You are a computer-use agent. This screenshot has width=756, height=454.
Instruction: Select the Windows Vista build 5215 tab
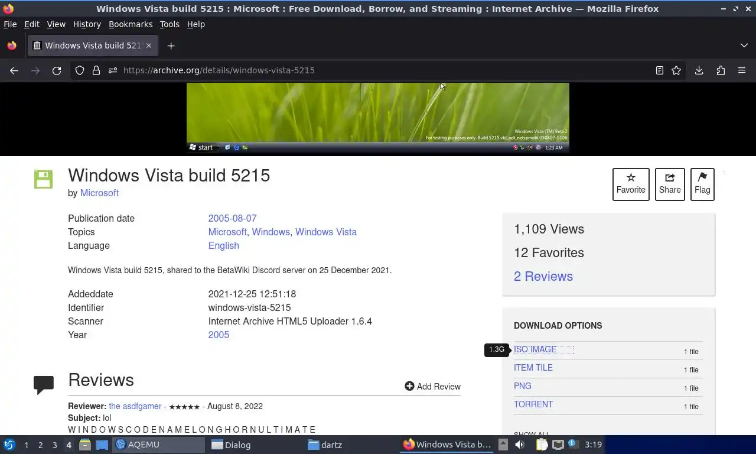tap(93, 46)
